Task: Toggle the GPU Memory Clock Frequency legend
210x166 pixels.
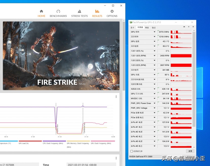Action: click(78, 144)
